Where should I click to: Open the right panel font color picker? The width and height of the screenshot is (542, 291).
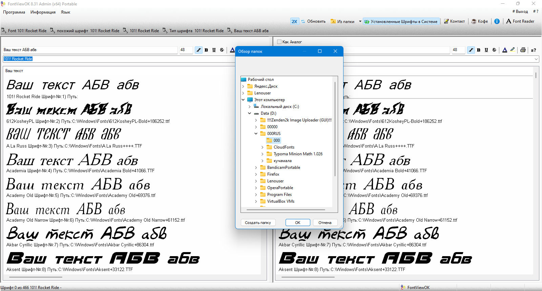505,50
